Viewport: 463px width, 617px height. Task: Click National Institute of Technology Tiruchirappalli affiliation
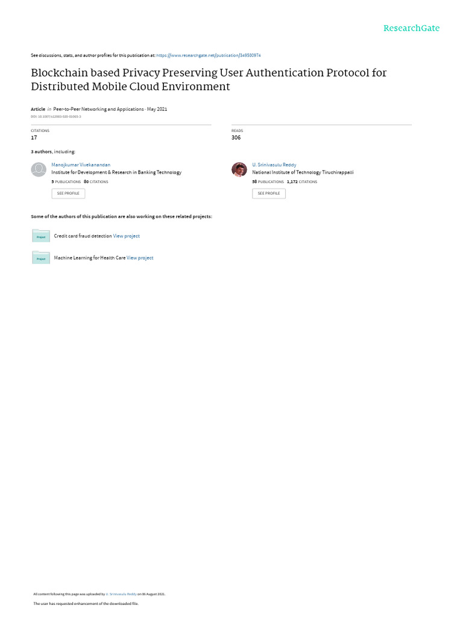tap(303, 172)
